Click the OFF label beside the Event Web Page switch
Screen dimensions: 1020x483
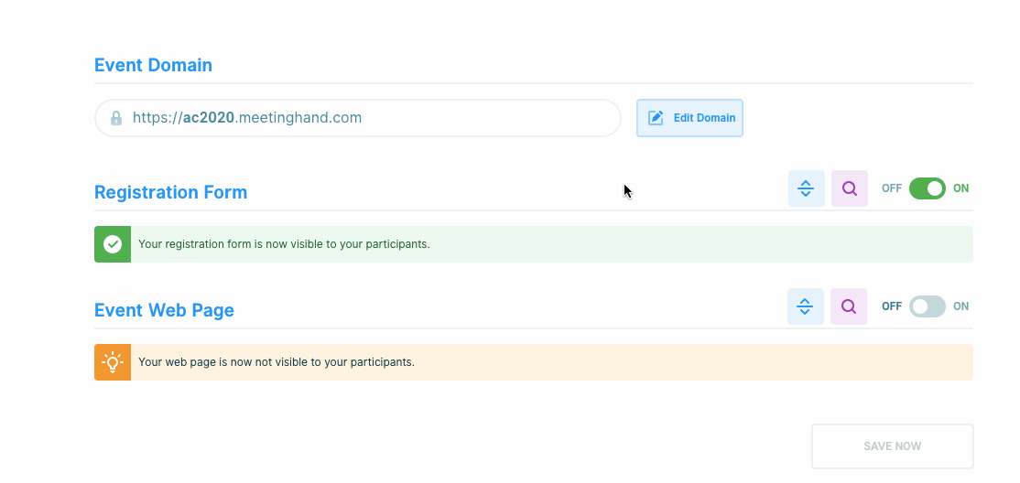(x=892, y=306)
